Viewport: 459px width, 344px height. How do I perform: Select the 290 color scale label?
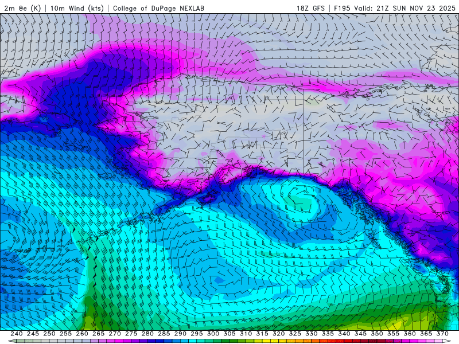coord(180,334)
